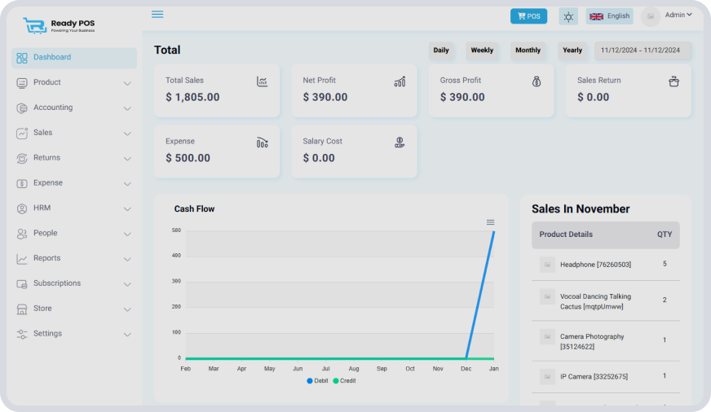Toggle the Debit series in chart legend
Screen dimensions: 711x412
(x=317, y=381)
